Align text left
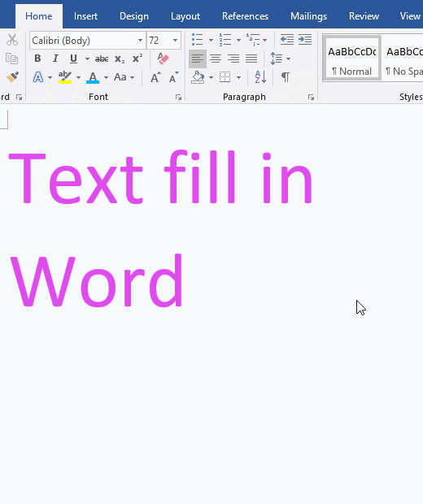423x504 pixels. click(198, 59)
